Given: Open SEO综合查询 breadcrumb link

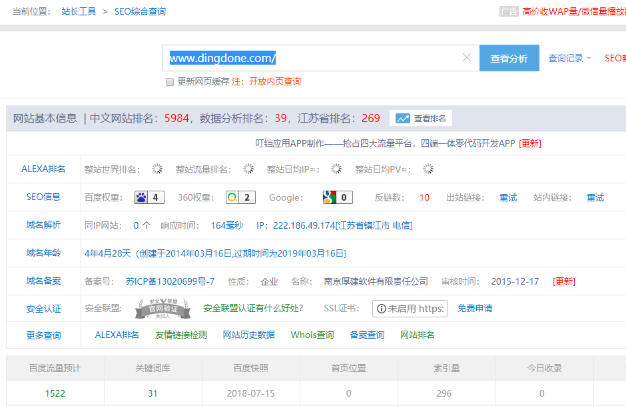Looking at the screenshot, I should pyautogui.click(x=140, y=11).
